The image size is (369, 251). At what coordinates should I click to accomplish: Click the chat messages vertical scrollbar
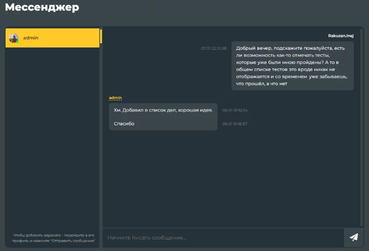(x=362, y=127)
